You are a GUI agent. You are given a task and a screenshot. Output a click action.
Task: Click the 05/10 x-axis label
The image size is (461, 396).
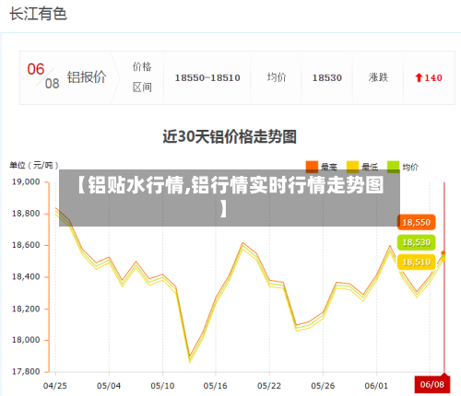pos(162,386)
